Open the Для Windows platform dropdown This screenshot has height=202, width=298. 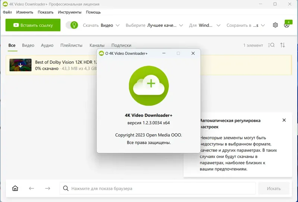point(205,25)
